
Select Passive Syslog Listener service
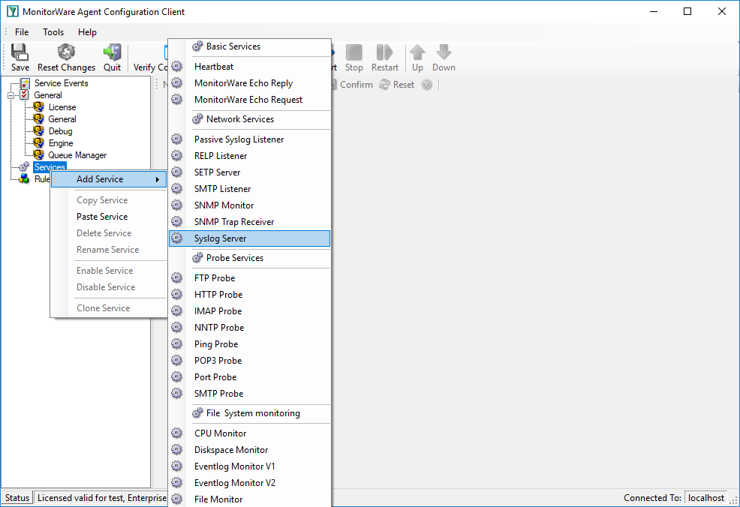pyautogui.click(x=250, y=139)
